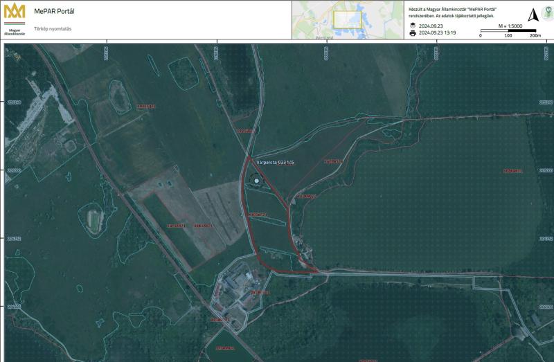The height and width of the screenshot is (362, 554).
Task: Click the 'Magyar Államkincstár' text under the logo
Action: tap(15, 31)
